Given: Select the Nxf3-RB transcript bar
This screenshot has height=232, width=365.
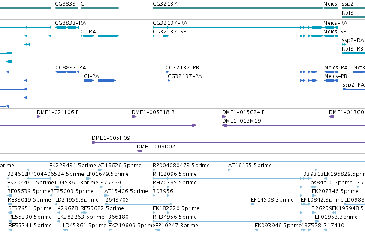Looking at the screenshot, I should [x=353, y=53].
